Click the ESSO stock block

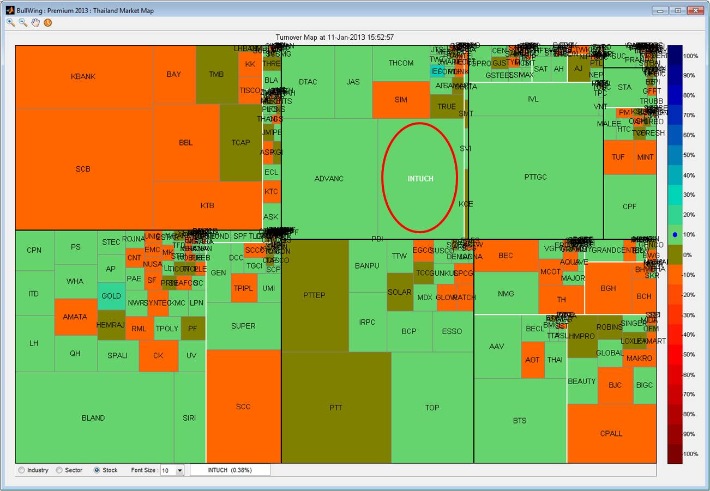click(x=452, y=331)
